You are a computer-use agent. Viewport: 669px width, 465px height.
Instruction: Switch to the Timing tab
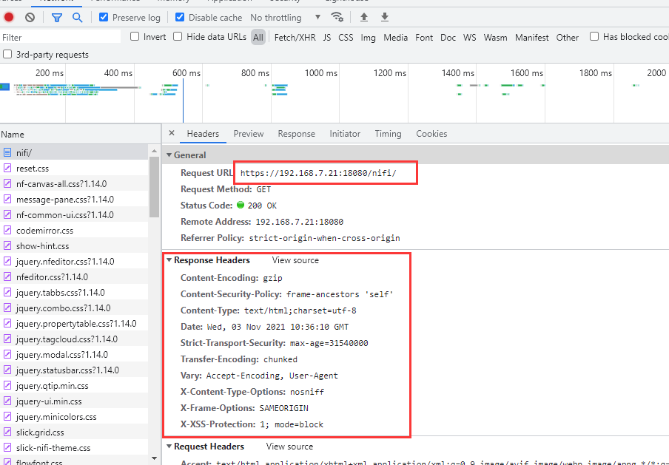click(388, 134)
